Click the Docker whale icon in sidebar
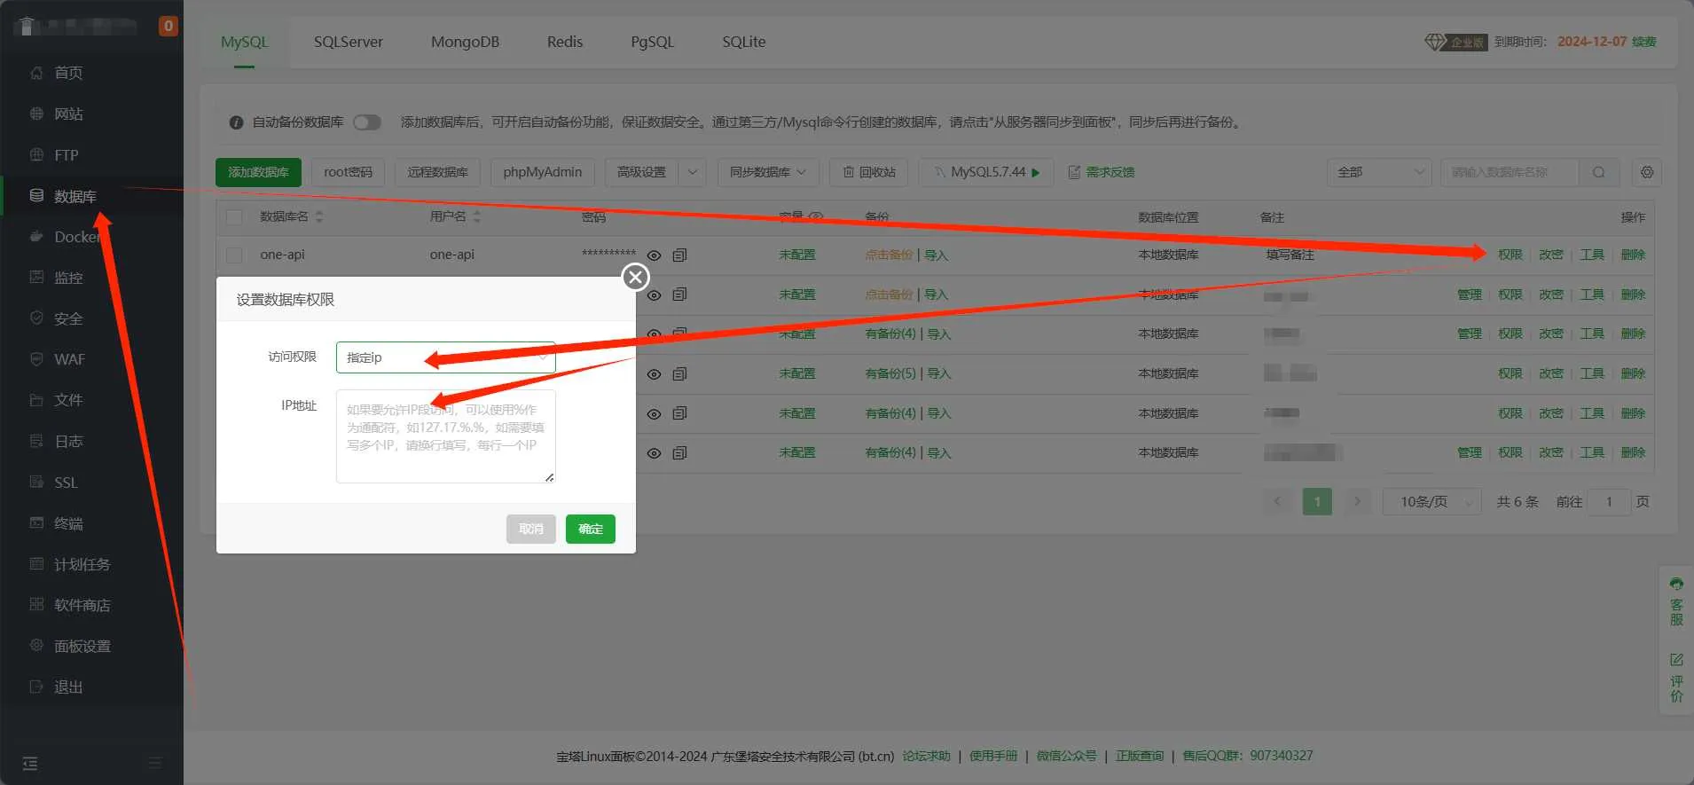The image size is (1694, 785). (x=36, y=237)
